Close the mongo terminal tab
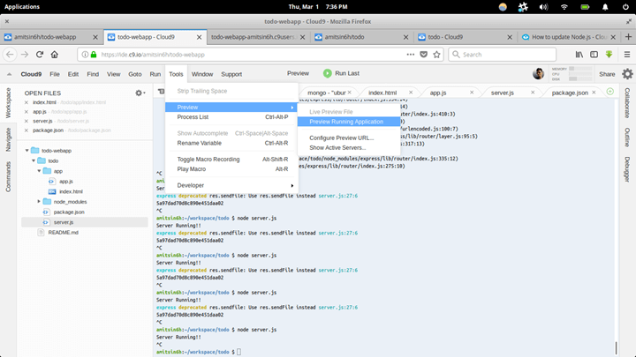636x357 pixels. (349, 93)
